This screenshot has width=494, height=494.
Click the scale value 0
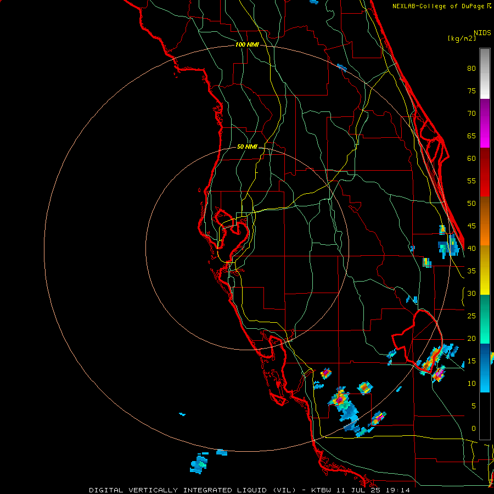[x=474, y=429]
